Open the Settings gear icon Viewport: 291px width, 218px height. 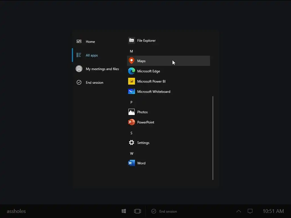(x=131, y=142)
